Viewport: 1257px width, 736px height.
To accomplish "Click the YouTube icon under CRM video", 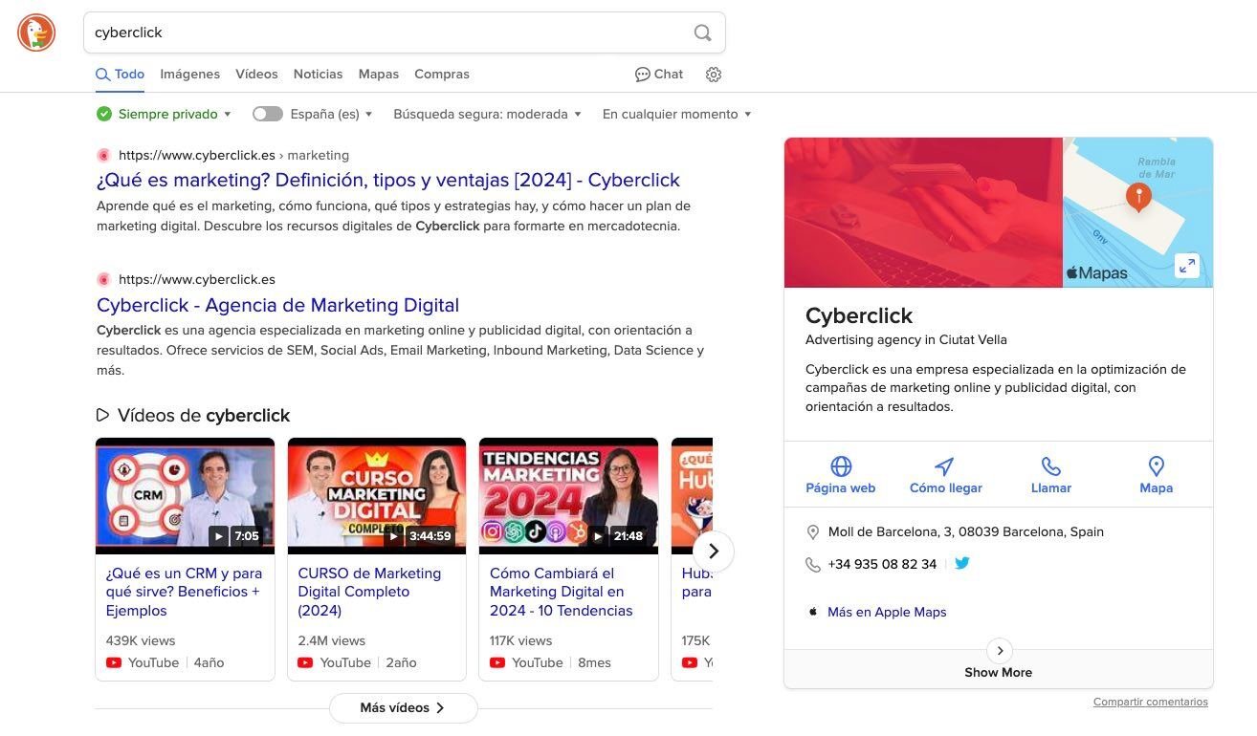I will [x=114, y=662].
